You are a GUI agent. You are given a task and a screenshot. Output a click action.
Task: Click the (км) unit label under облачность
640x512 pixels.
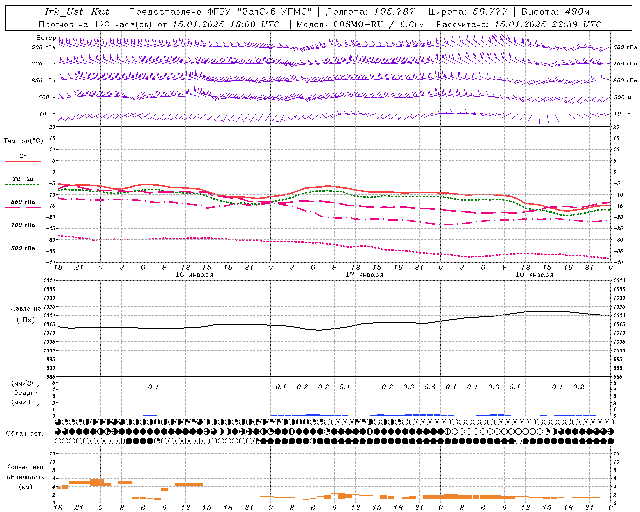[x=26, y=487]
